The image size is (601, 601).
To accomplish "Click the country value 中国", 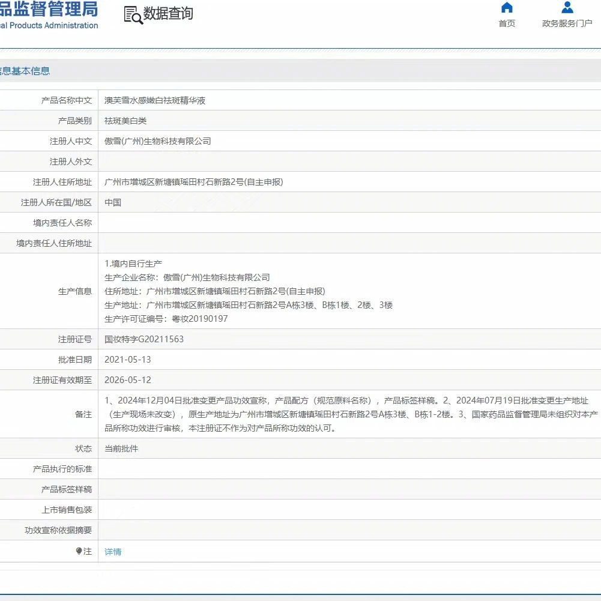I will [x=113, y=202].
